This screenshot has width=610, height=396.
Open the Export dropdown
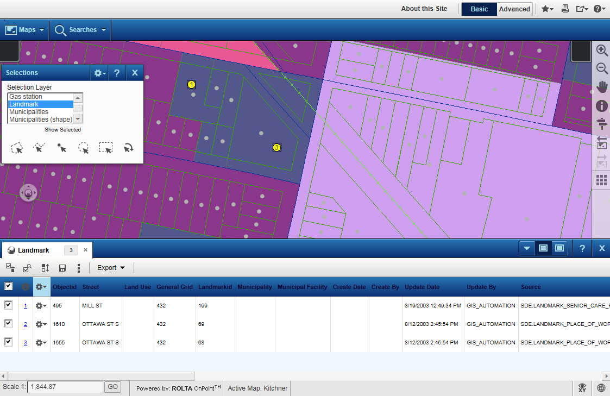[111, 268]
